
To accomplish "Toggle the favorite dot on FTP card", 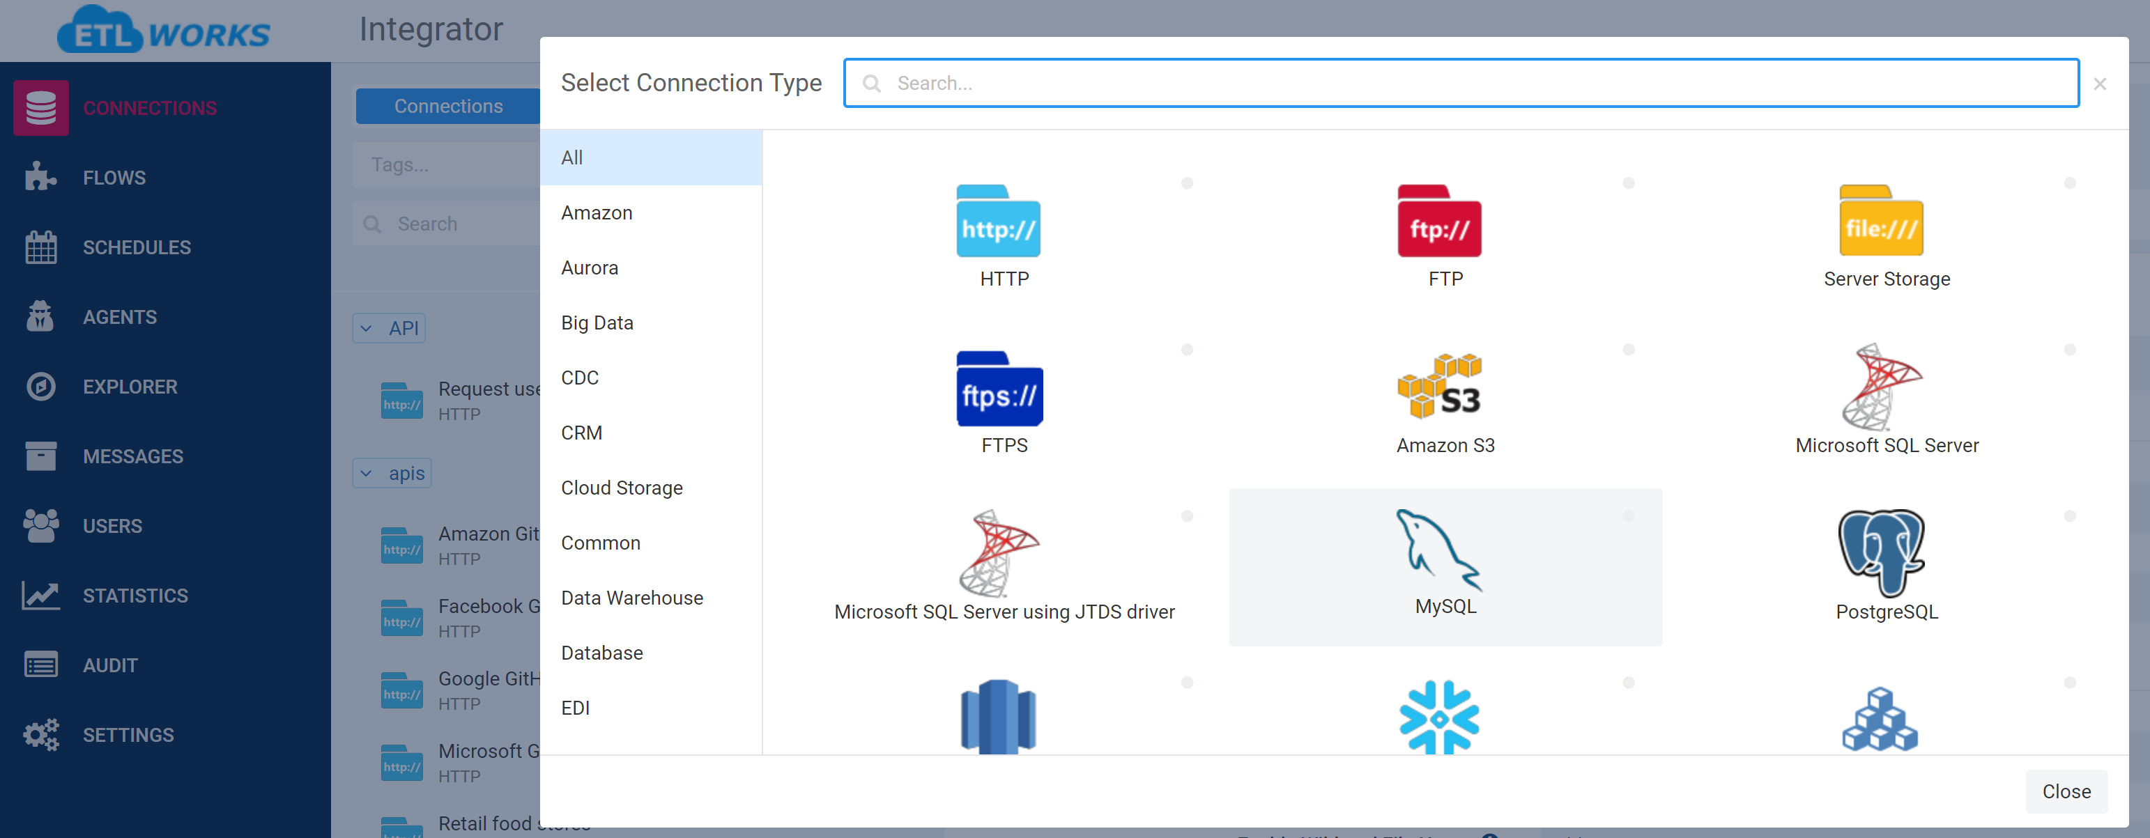I will click(x=1629, y=183).
